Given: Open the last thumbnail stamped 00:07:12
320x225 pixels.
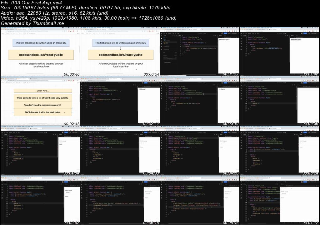Looking at the screenshot, I should pos(279,200).
